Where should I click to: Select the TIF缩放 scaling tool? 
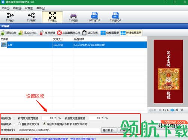[x=52, y=17]
